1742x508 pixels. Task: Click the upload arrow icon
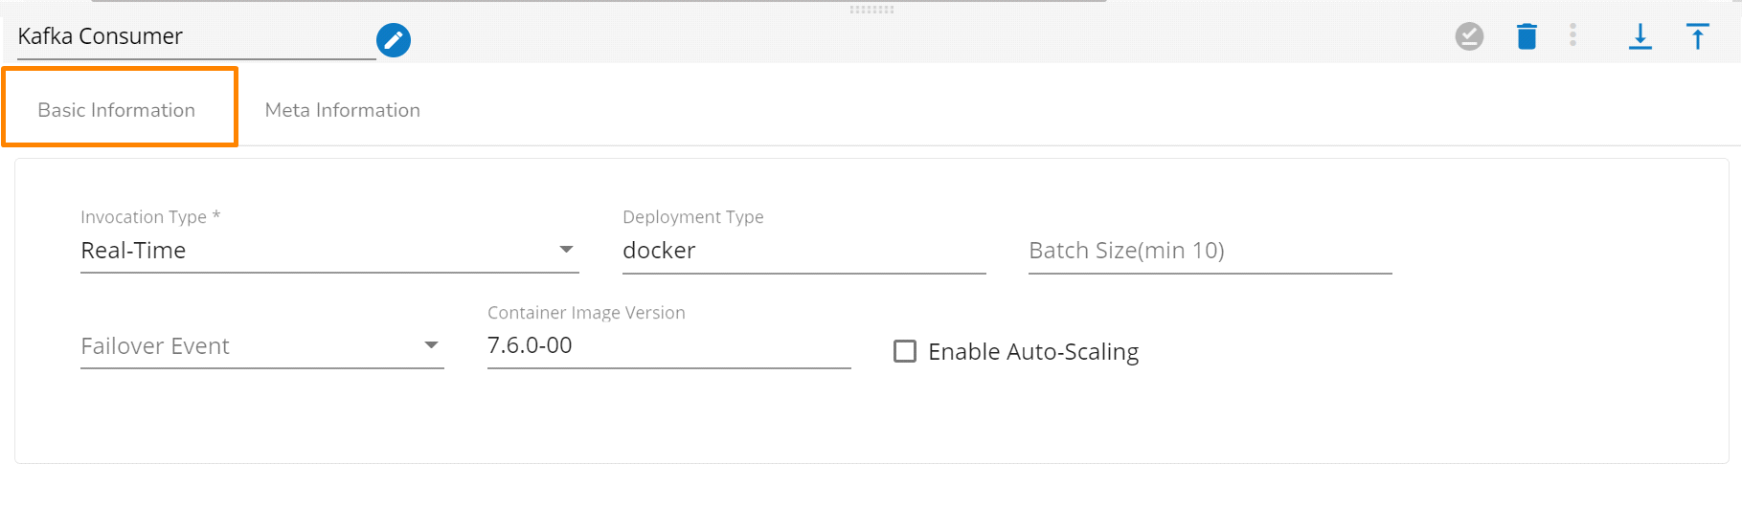coord(1697,36)
